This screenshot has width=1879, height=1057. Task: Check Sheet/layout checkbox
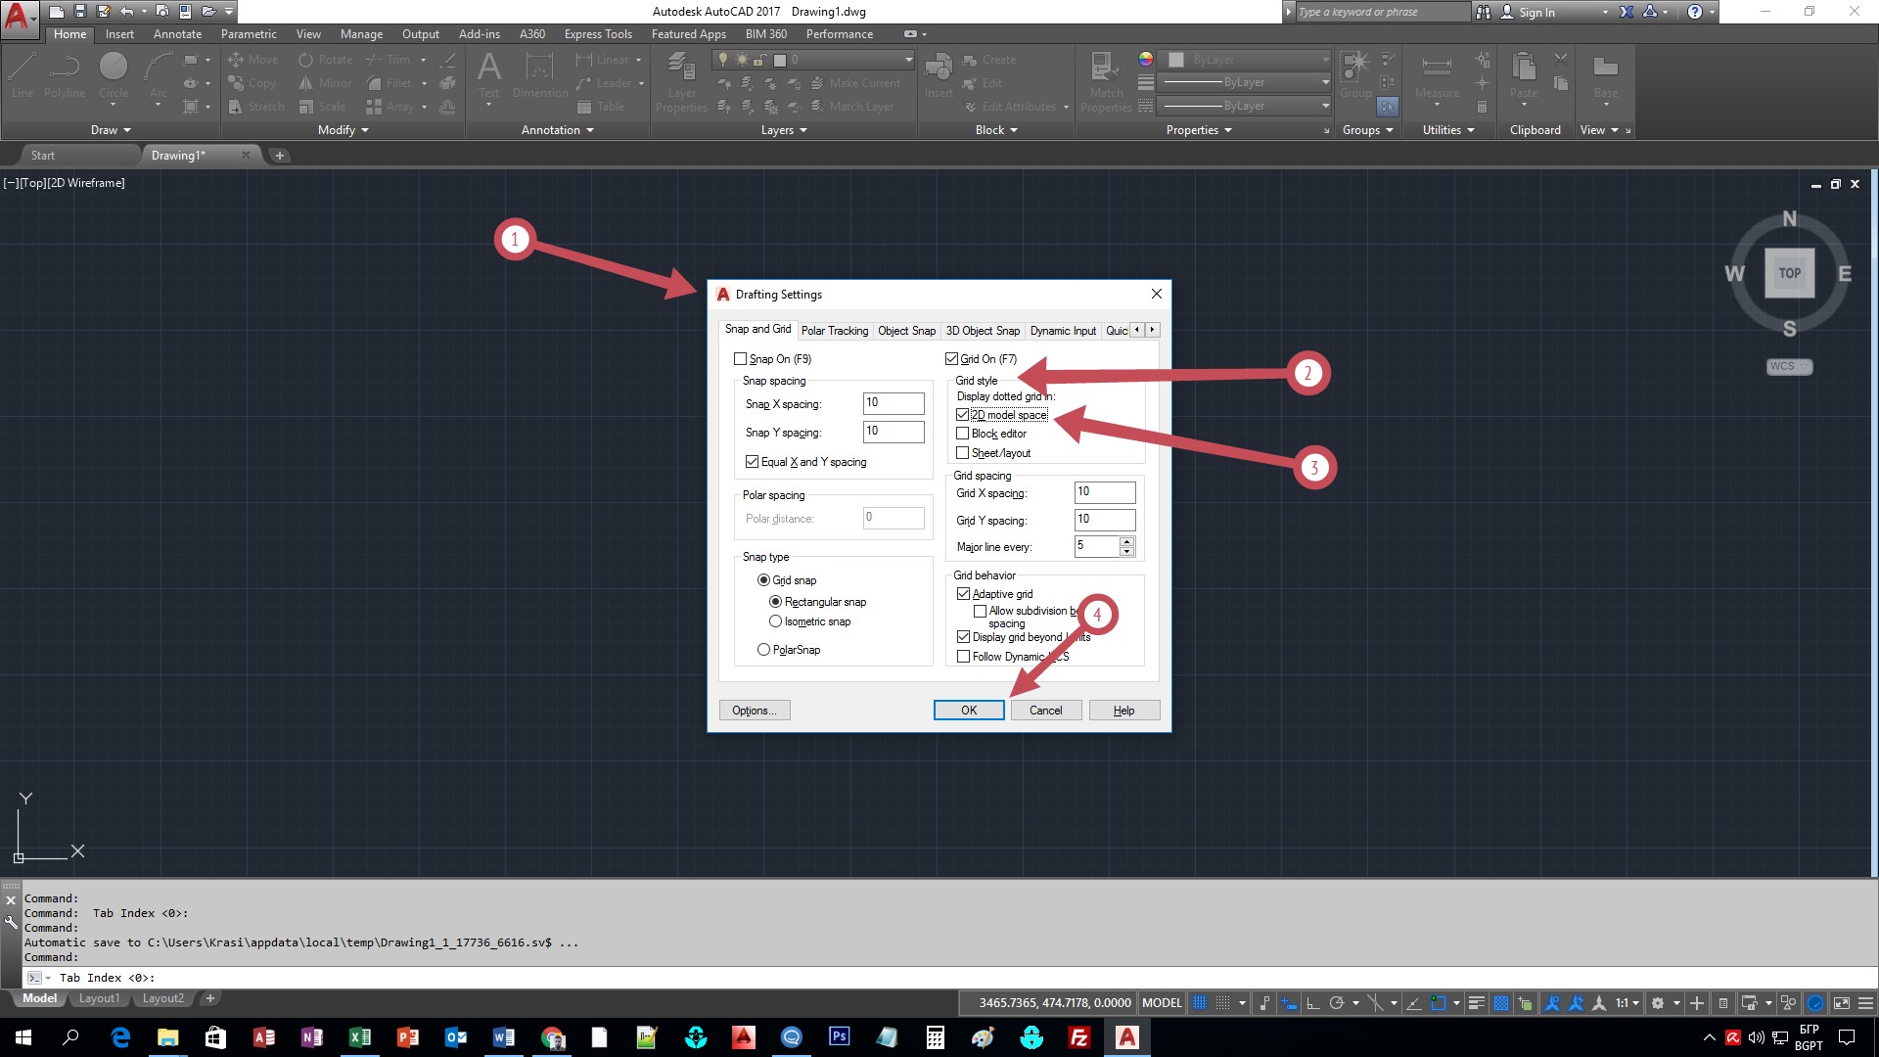pyautogui.click(x=963, y=453)
